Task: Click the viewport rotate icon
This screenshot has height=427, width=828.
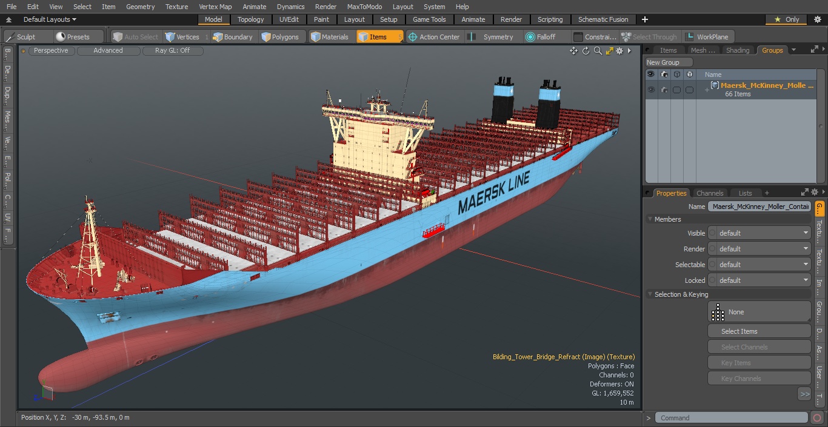Action: pos(586,51)
